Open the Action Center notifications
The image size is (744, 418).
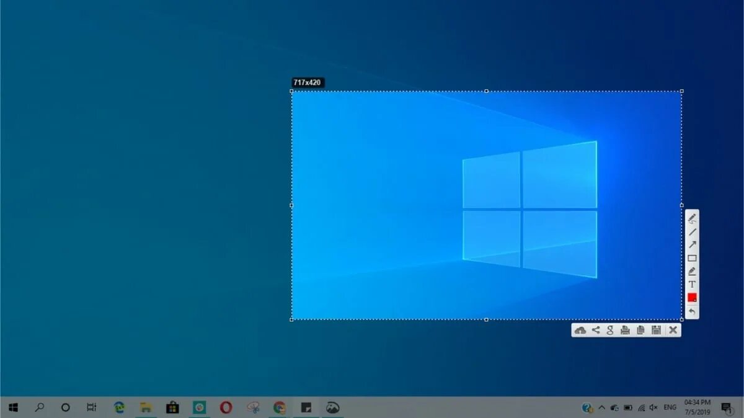coord(727,407)
